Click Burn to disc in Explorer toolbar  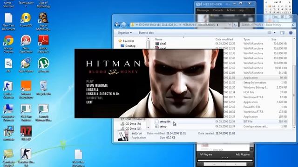click(x=146, y=33)
